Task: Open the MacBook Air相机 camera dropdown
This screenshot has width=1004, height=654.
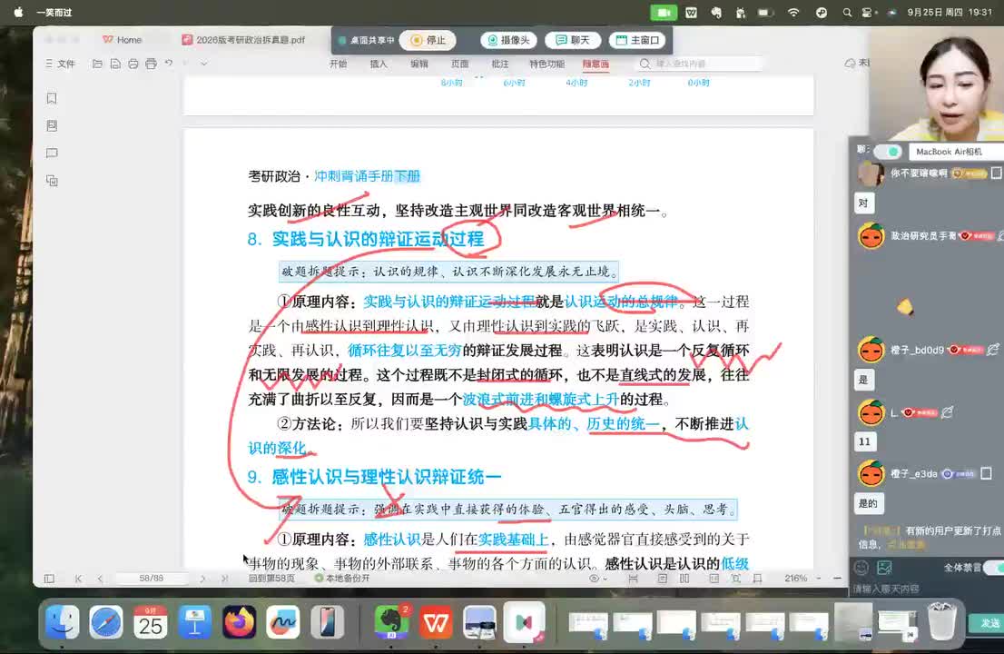Action: [x=956, y=151]
